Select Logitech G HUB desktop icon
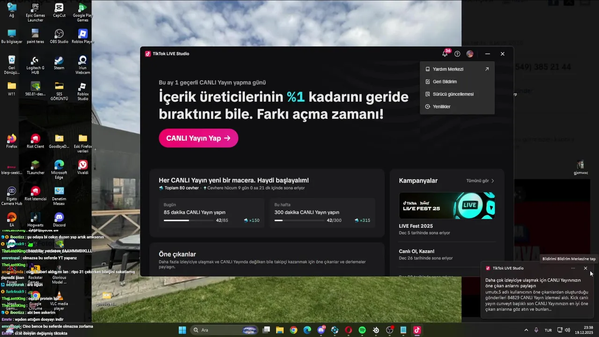 [36, 65]
